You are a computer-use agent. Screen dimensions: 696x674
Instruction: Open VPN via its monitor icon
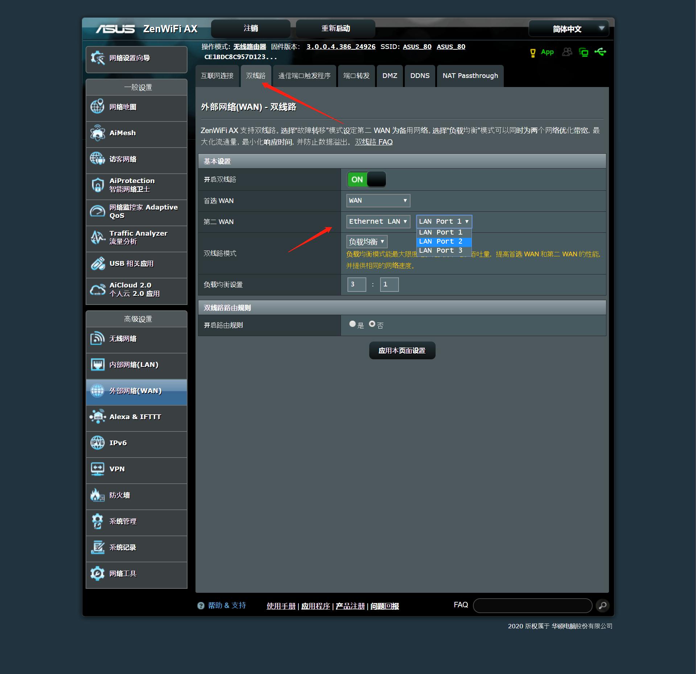(97, 469)
